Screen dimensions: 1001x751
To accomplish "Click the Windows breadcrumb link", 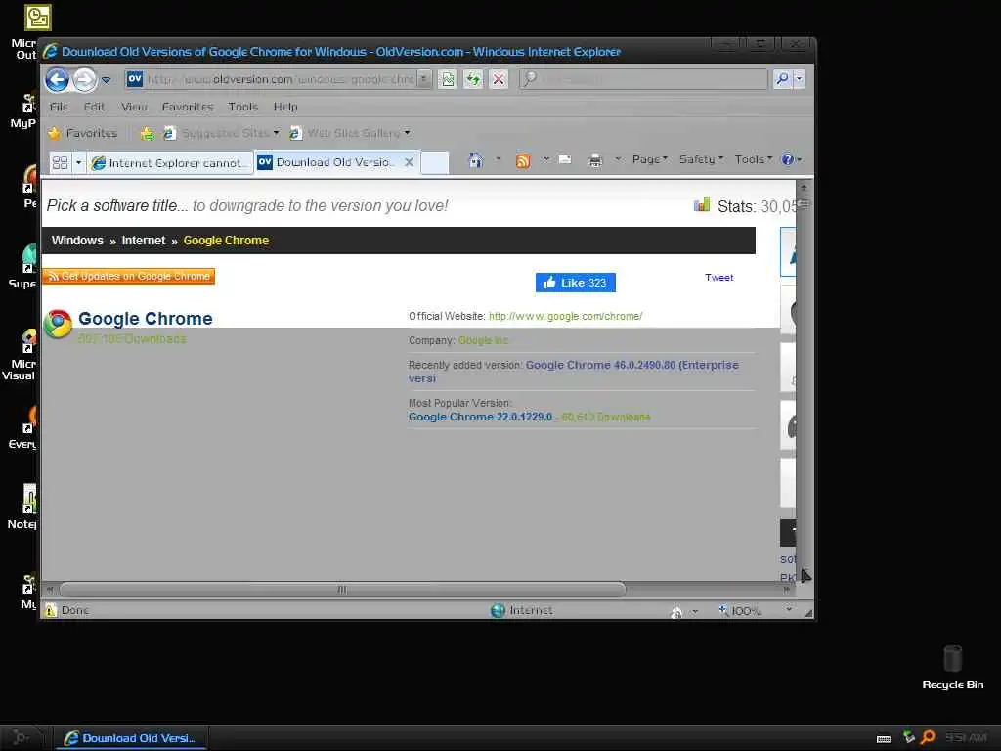I will pyautogui.click(x=77, y=241).
